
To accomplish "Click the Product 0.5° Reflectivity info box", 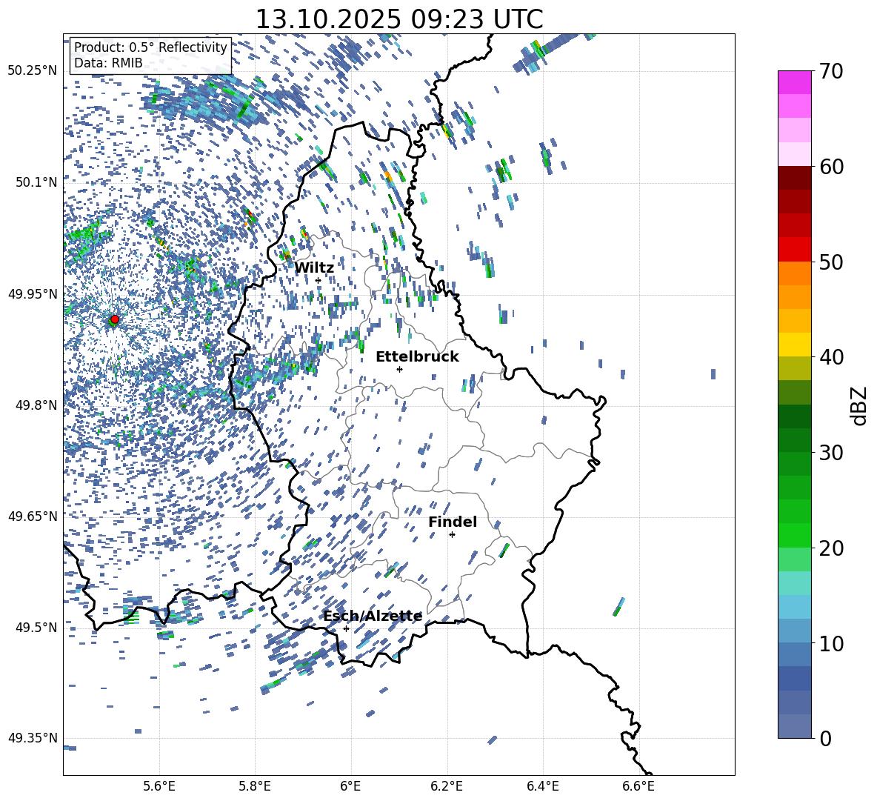I will click(x=150, y=56).
